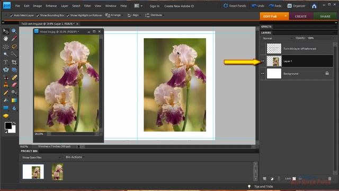Select the Crop tool
Screen dimensions: 339x191
14,62
